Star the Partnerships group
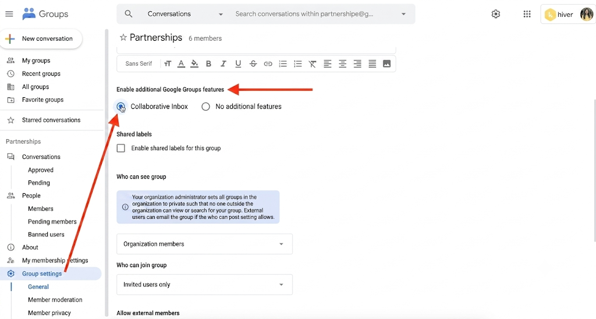 (x=123, y=38)
